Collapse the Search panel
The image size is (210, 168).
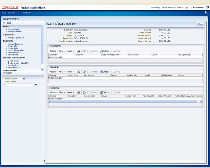click(4, 73)
